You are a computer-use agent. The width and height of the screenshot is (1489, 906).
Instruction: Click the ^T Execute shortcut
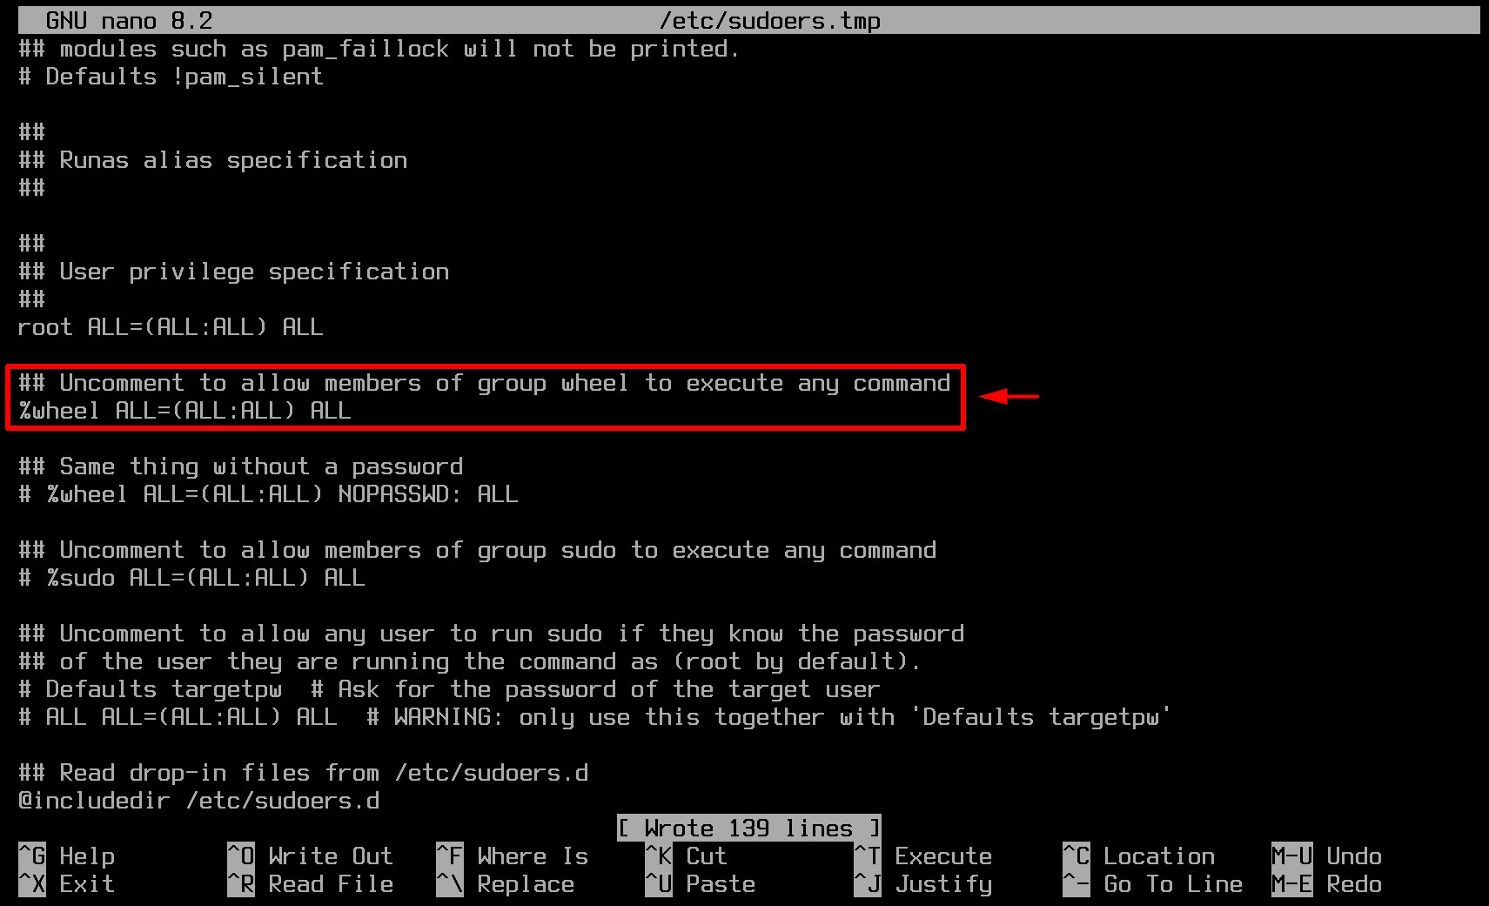[923, 856]
